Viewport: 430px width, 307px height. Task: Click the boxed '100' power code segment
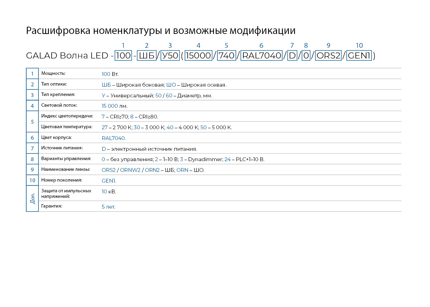click(123, 56)
